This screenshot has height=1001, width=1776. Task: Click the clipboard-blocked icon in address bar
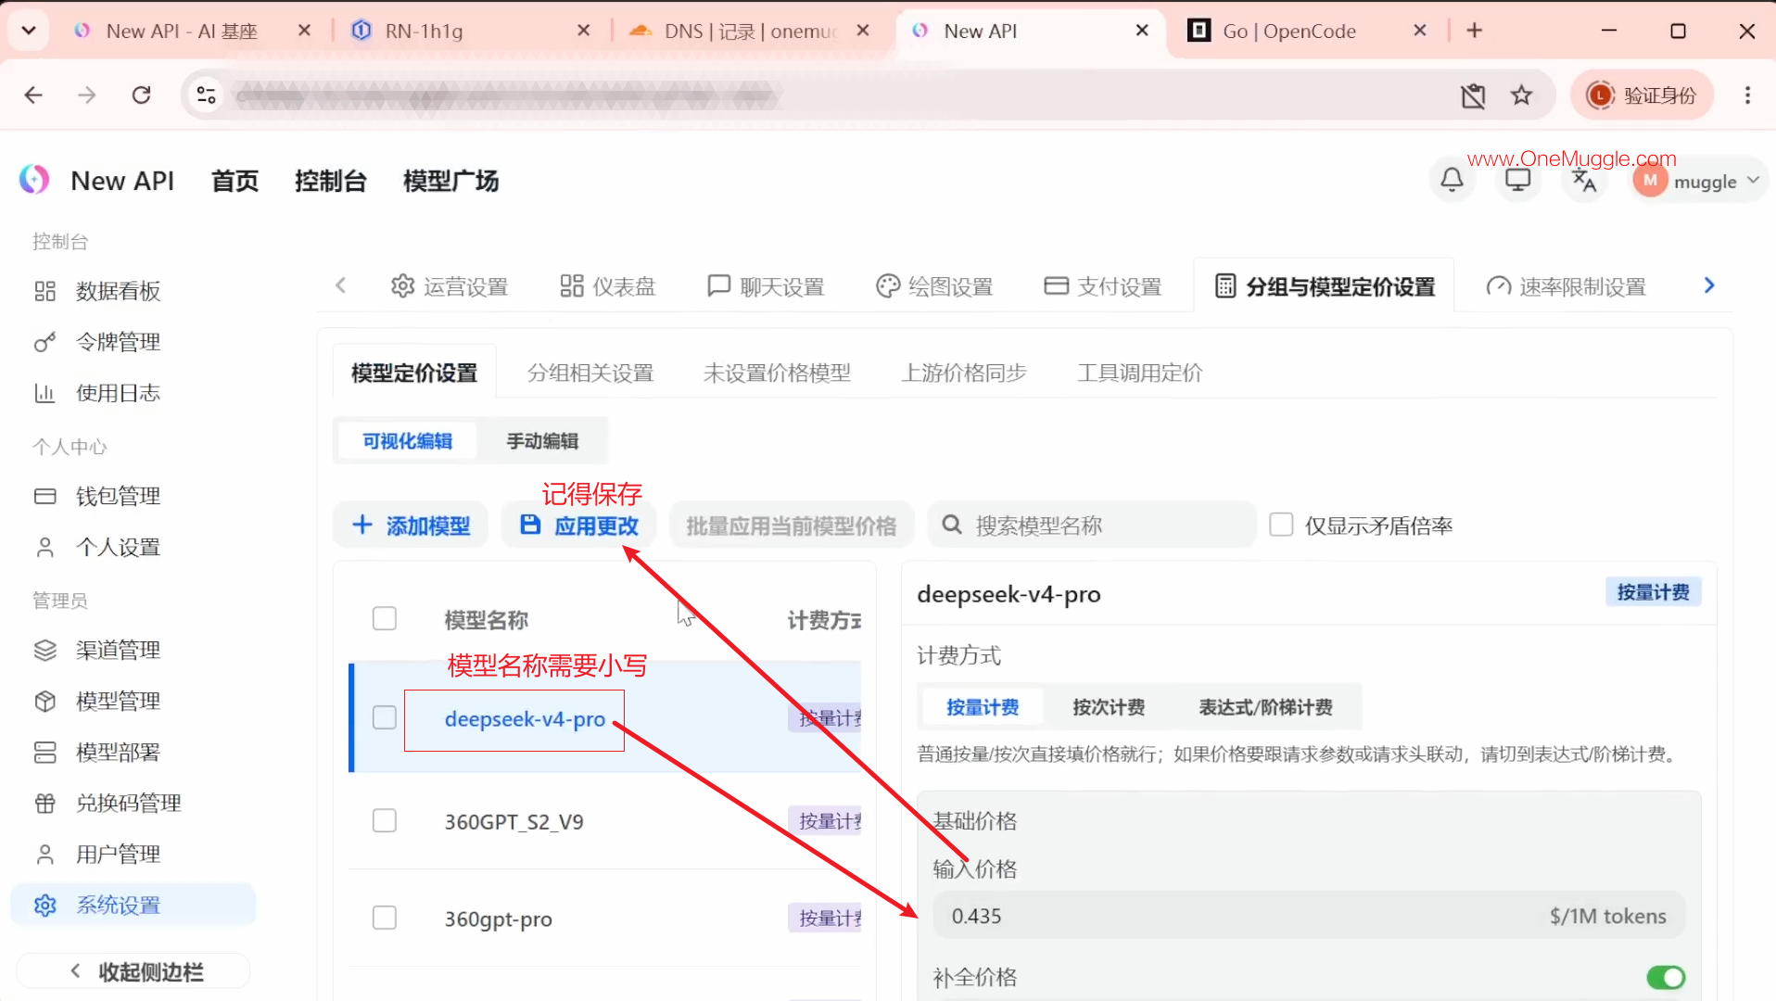[x=1473, y=95]
